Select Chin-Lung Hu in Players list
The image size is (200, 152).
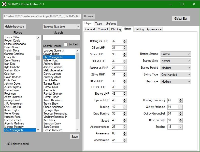click(20, 107)
